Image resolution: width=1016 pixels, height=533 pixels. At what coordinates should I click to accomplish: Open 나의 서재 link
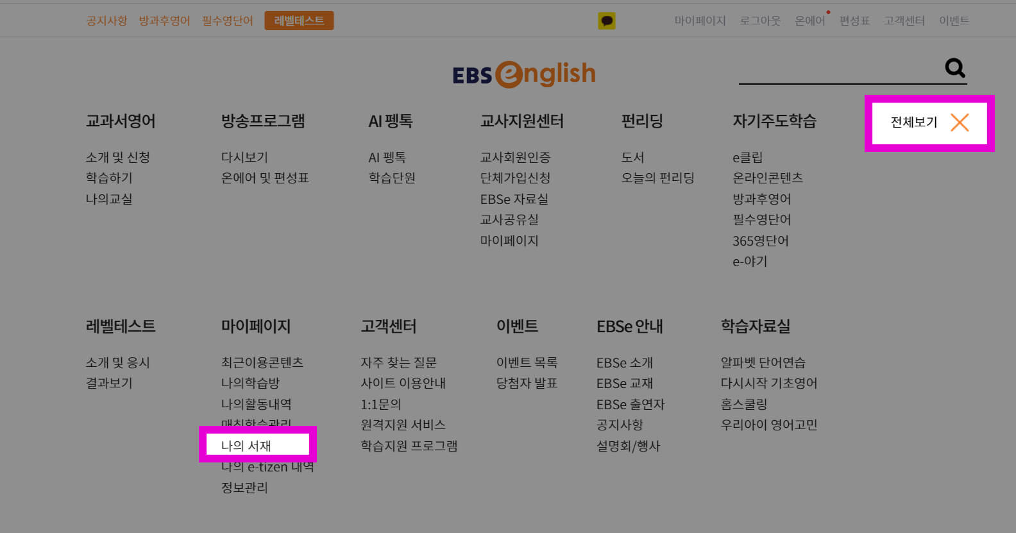coord(246,446)
